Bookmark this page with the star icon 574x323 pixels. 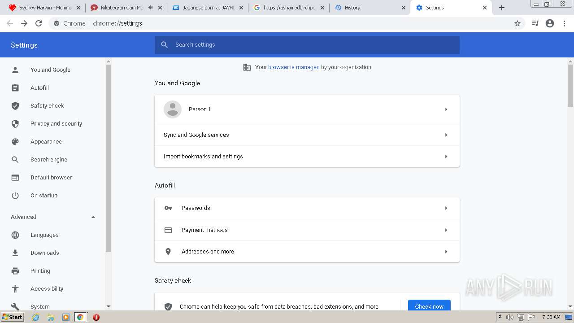pyautogui.click(x=517, y=23)
